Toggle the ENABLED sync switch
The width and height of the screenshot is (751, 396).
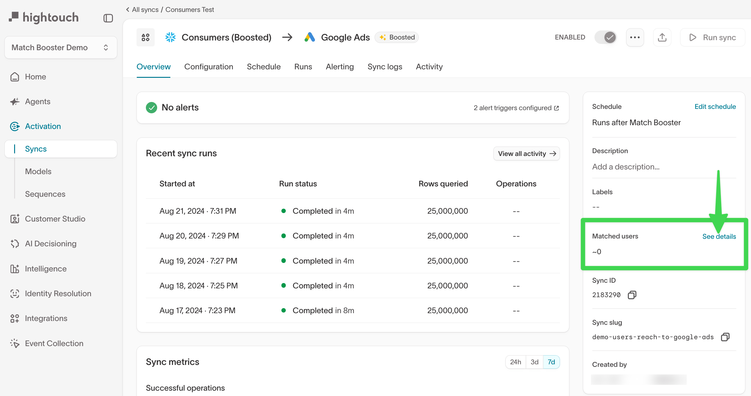click(x=605, y=37)
